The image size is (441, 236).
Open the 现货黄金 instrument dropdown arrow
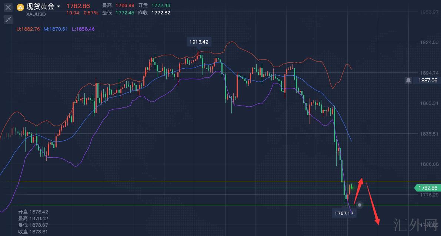(59, 7)
